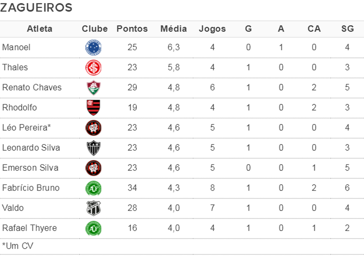Viewport: 364px width, 270px height.
Task: Click Atlético-MG crest beside Leonardo Silva
Action: pyautogui.click(x=94, y=148)
